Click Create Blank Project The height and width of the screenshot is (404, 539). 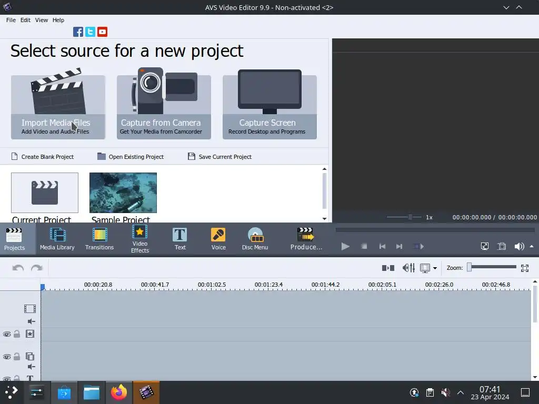pyautogui.click(x=43, y=157)
